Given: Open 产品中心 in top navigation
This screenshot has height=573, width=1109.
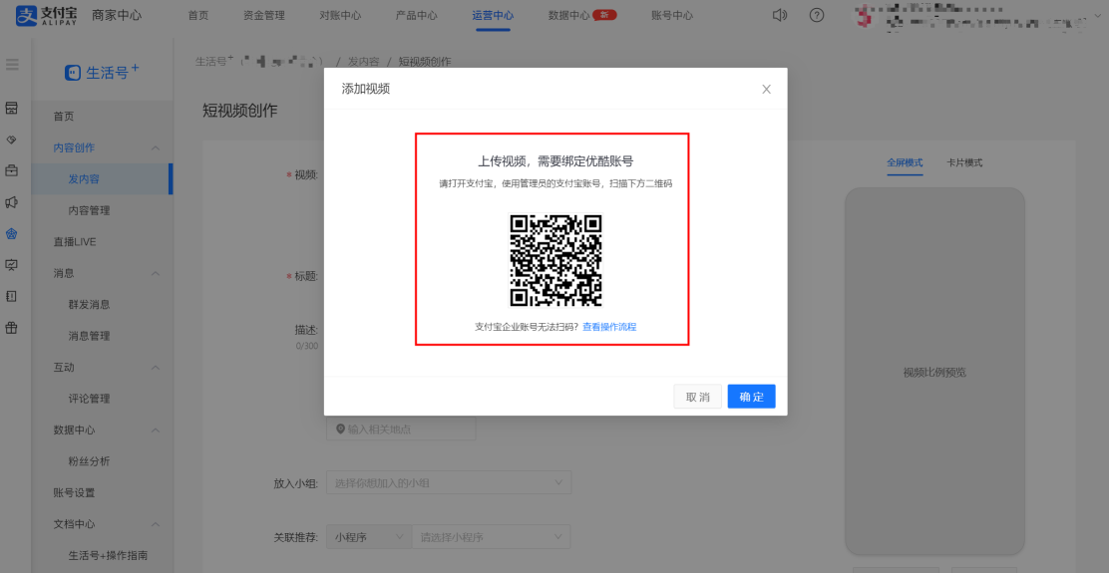Looking at the screenshot, I should 417,16.
